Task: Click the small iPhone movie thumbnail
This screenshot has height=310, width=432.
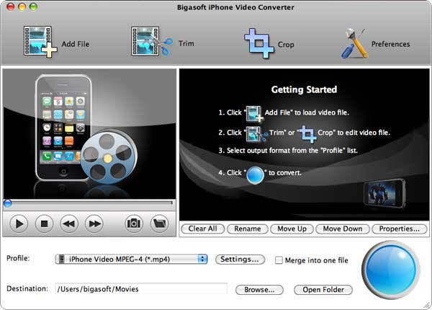Action: (x=384, y=194)
